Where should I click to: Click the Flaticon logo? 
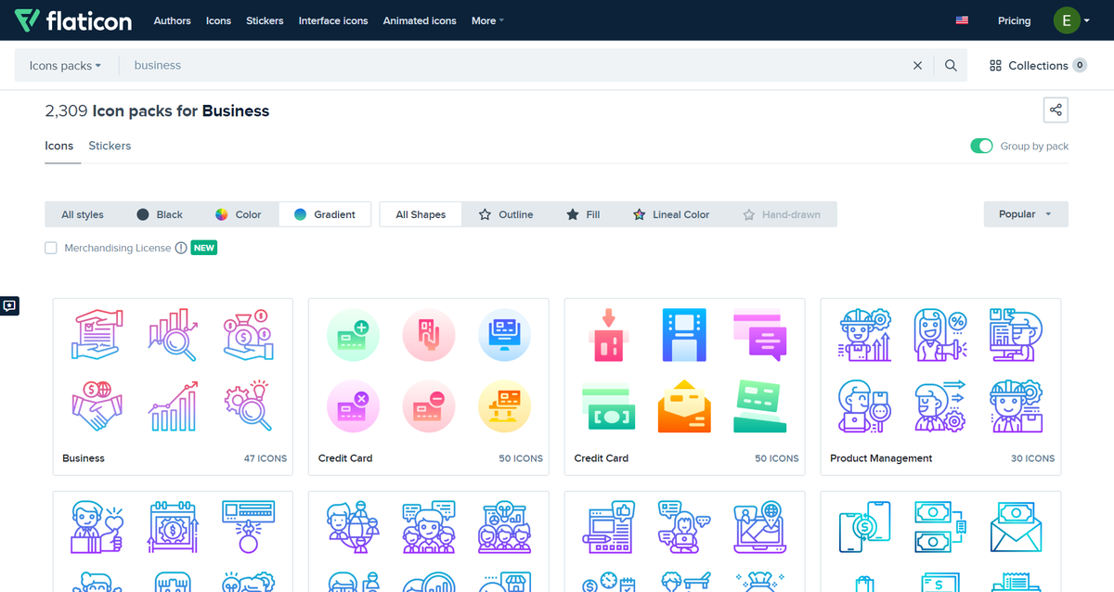pyautogui.click(x=74, y=20)
